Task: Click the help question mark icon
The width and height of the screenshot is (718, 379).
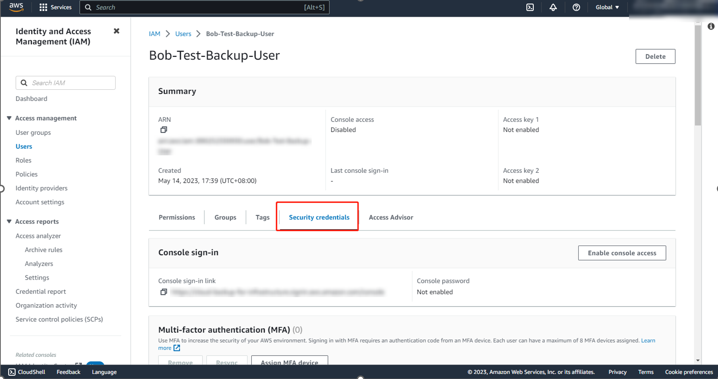Action: point(576,7)
